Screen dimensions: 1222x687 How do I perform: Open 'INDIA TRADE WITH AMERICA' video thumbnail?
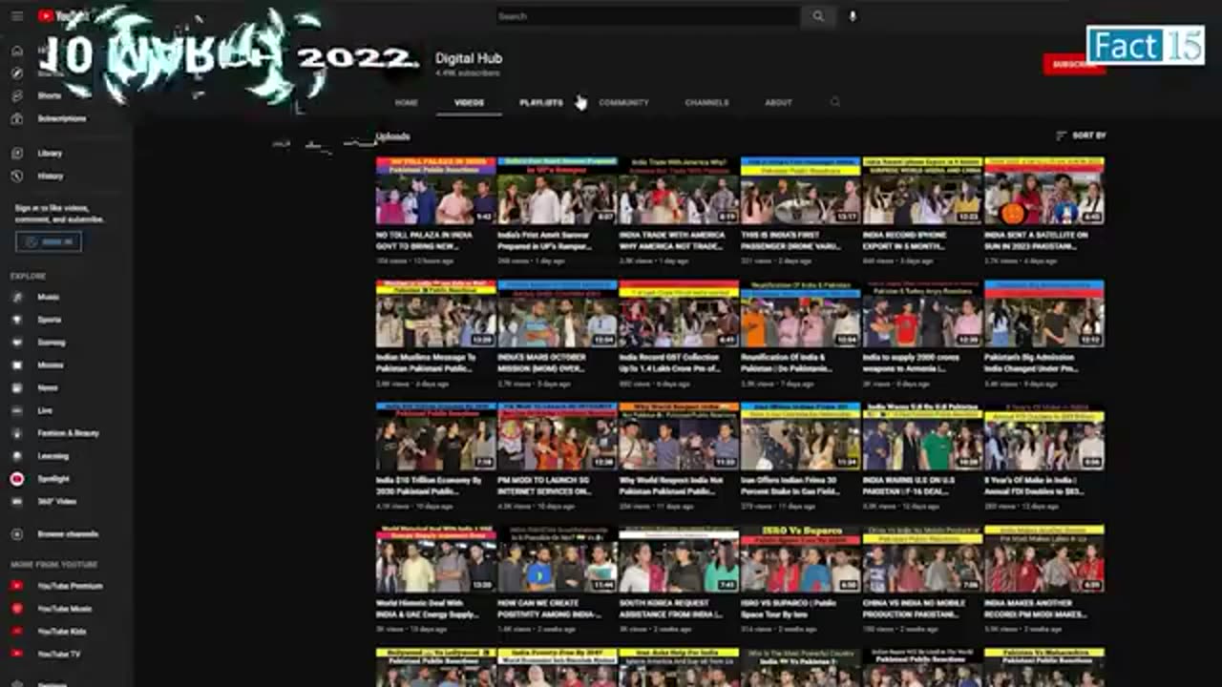679,191
